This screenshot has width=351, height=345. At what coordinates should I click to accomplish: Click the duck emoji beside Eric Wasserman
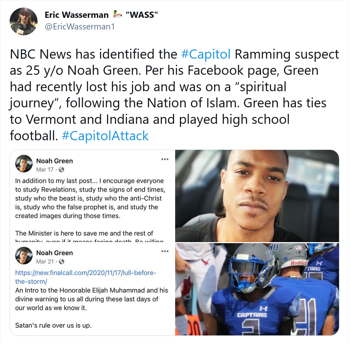(117, 15)
